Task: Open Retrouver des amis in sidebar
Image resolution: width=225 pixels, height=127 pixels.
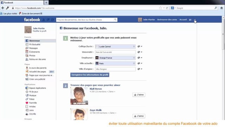Action: click(x=37, y=59)
